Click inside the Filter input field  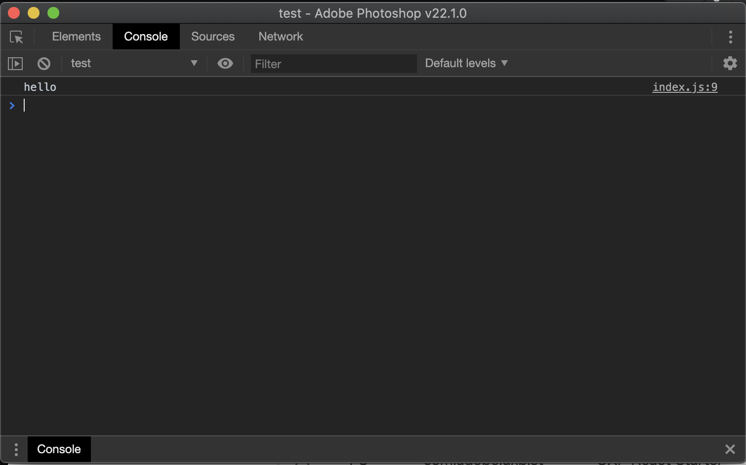point(333,64)
